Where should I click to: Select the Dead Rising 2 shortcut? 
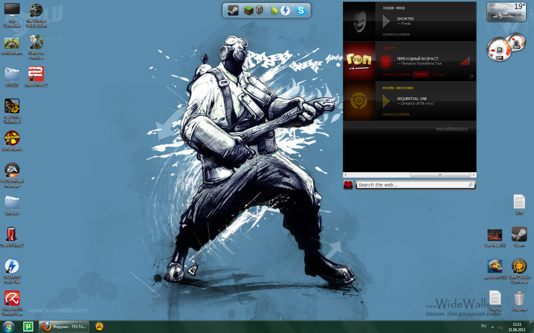click(x=12, y=237)
